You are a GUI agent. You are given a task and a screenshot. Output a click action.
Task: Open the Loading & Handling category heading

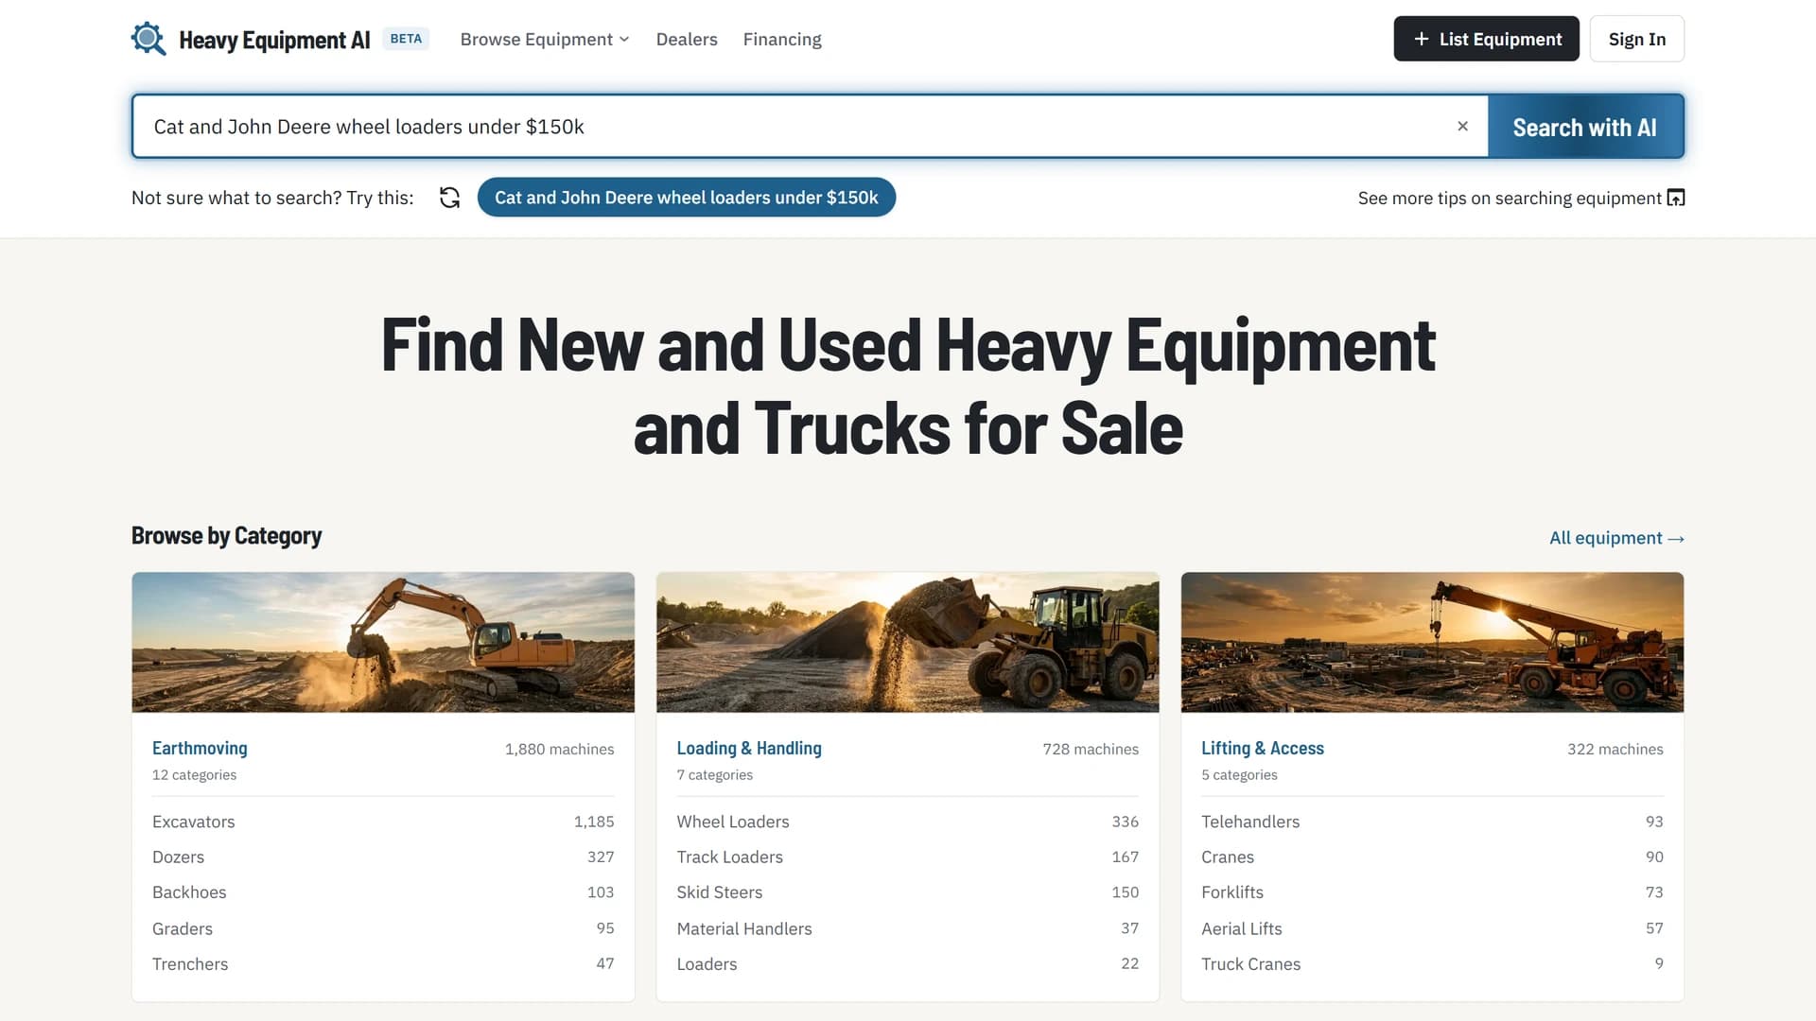click(x=749, y=748)
